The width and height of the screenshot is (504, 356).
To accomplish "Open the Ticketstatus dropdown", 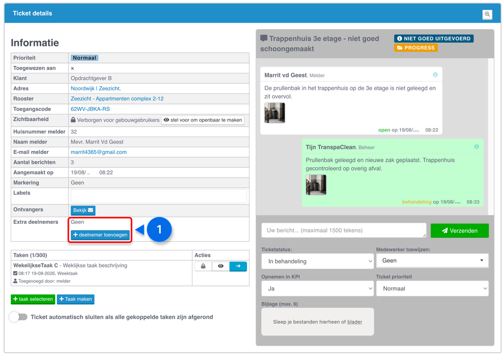I will coord(317,261).
